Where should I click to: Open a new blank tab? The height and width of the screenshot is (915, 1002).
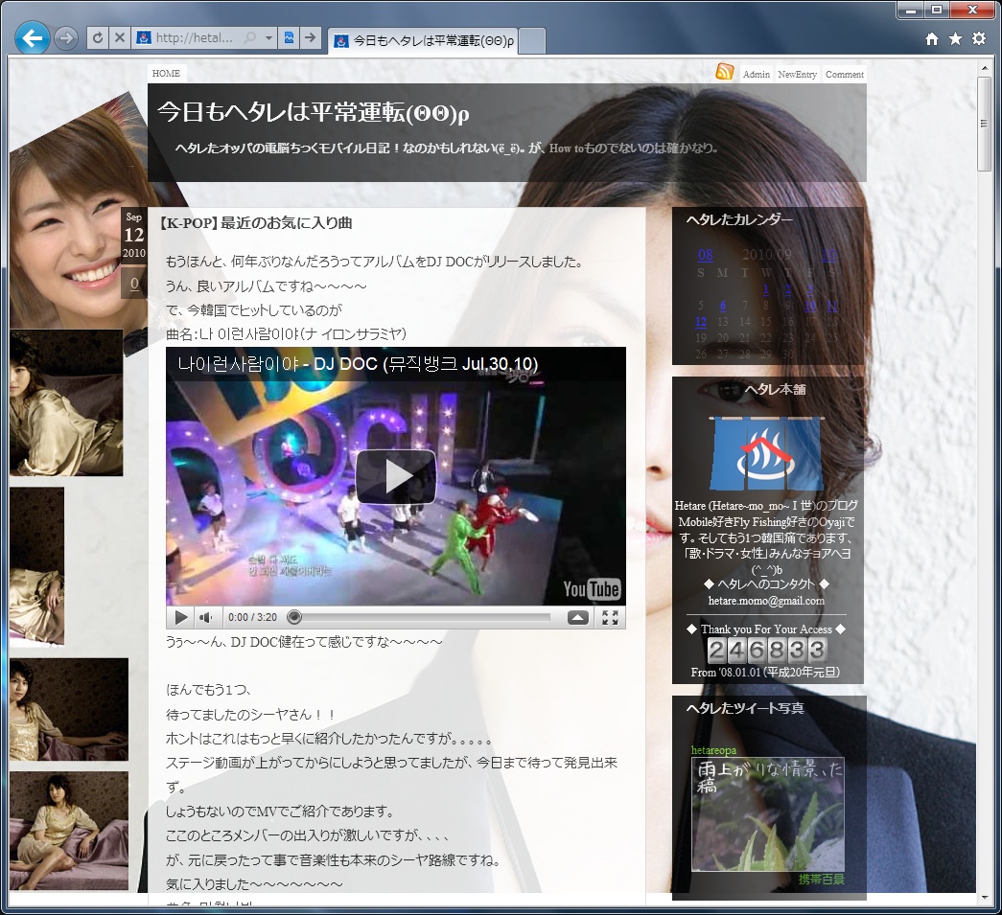(533, 41)
